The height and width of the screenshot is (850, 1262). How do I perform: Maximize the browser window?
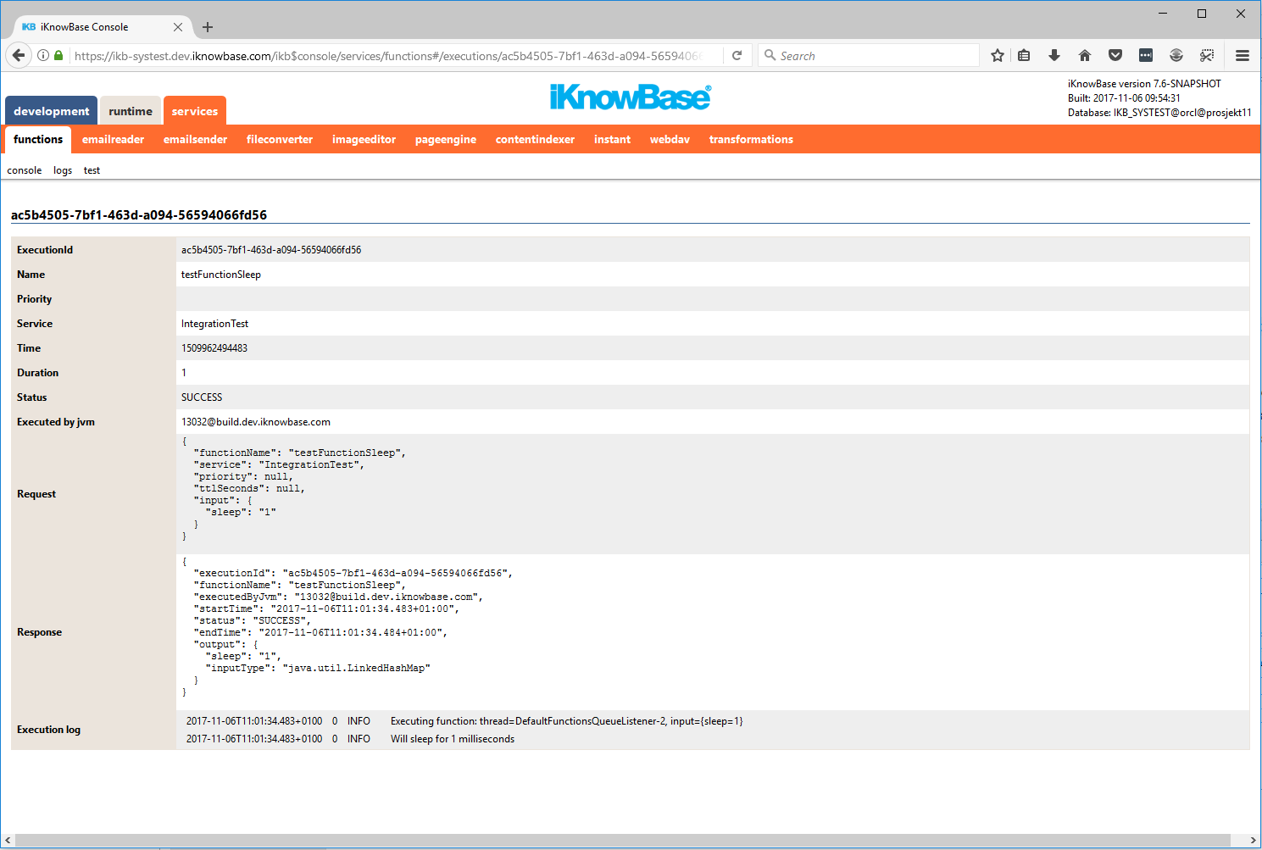click(1202, 14)
